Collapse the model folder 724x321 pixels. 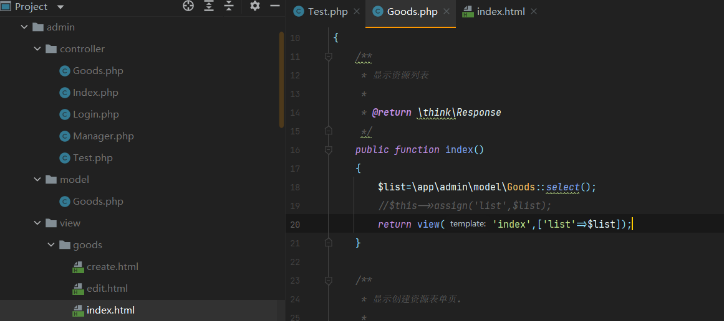click(37, 180)
